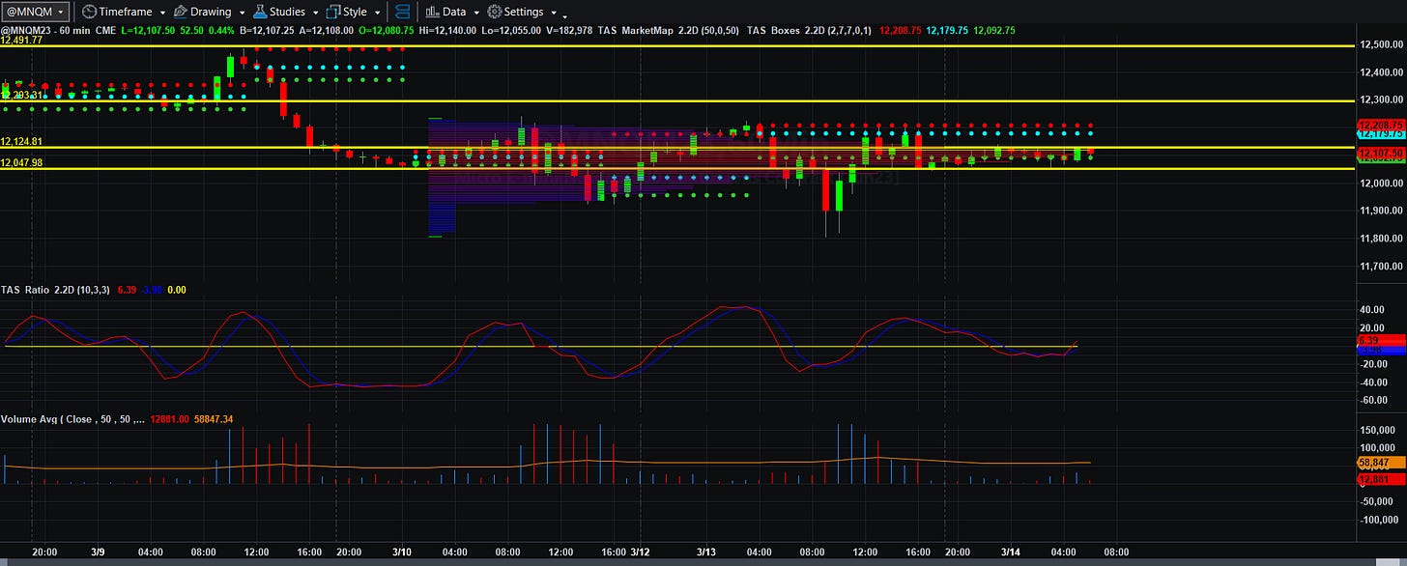Select the Volume Avg study label

[x=73, y=419]
